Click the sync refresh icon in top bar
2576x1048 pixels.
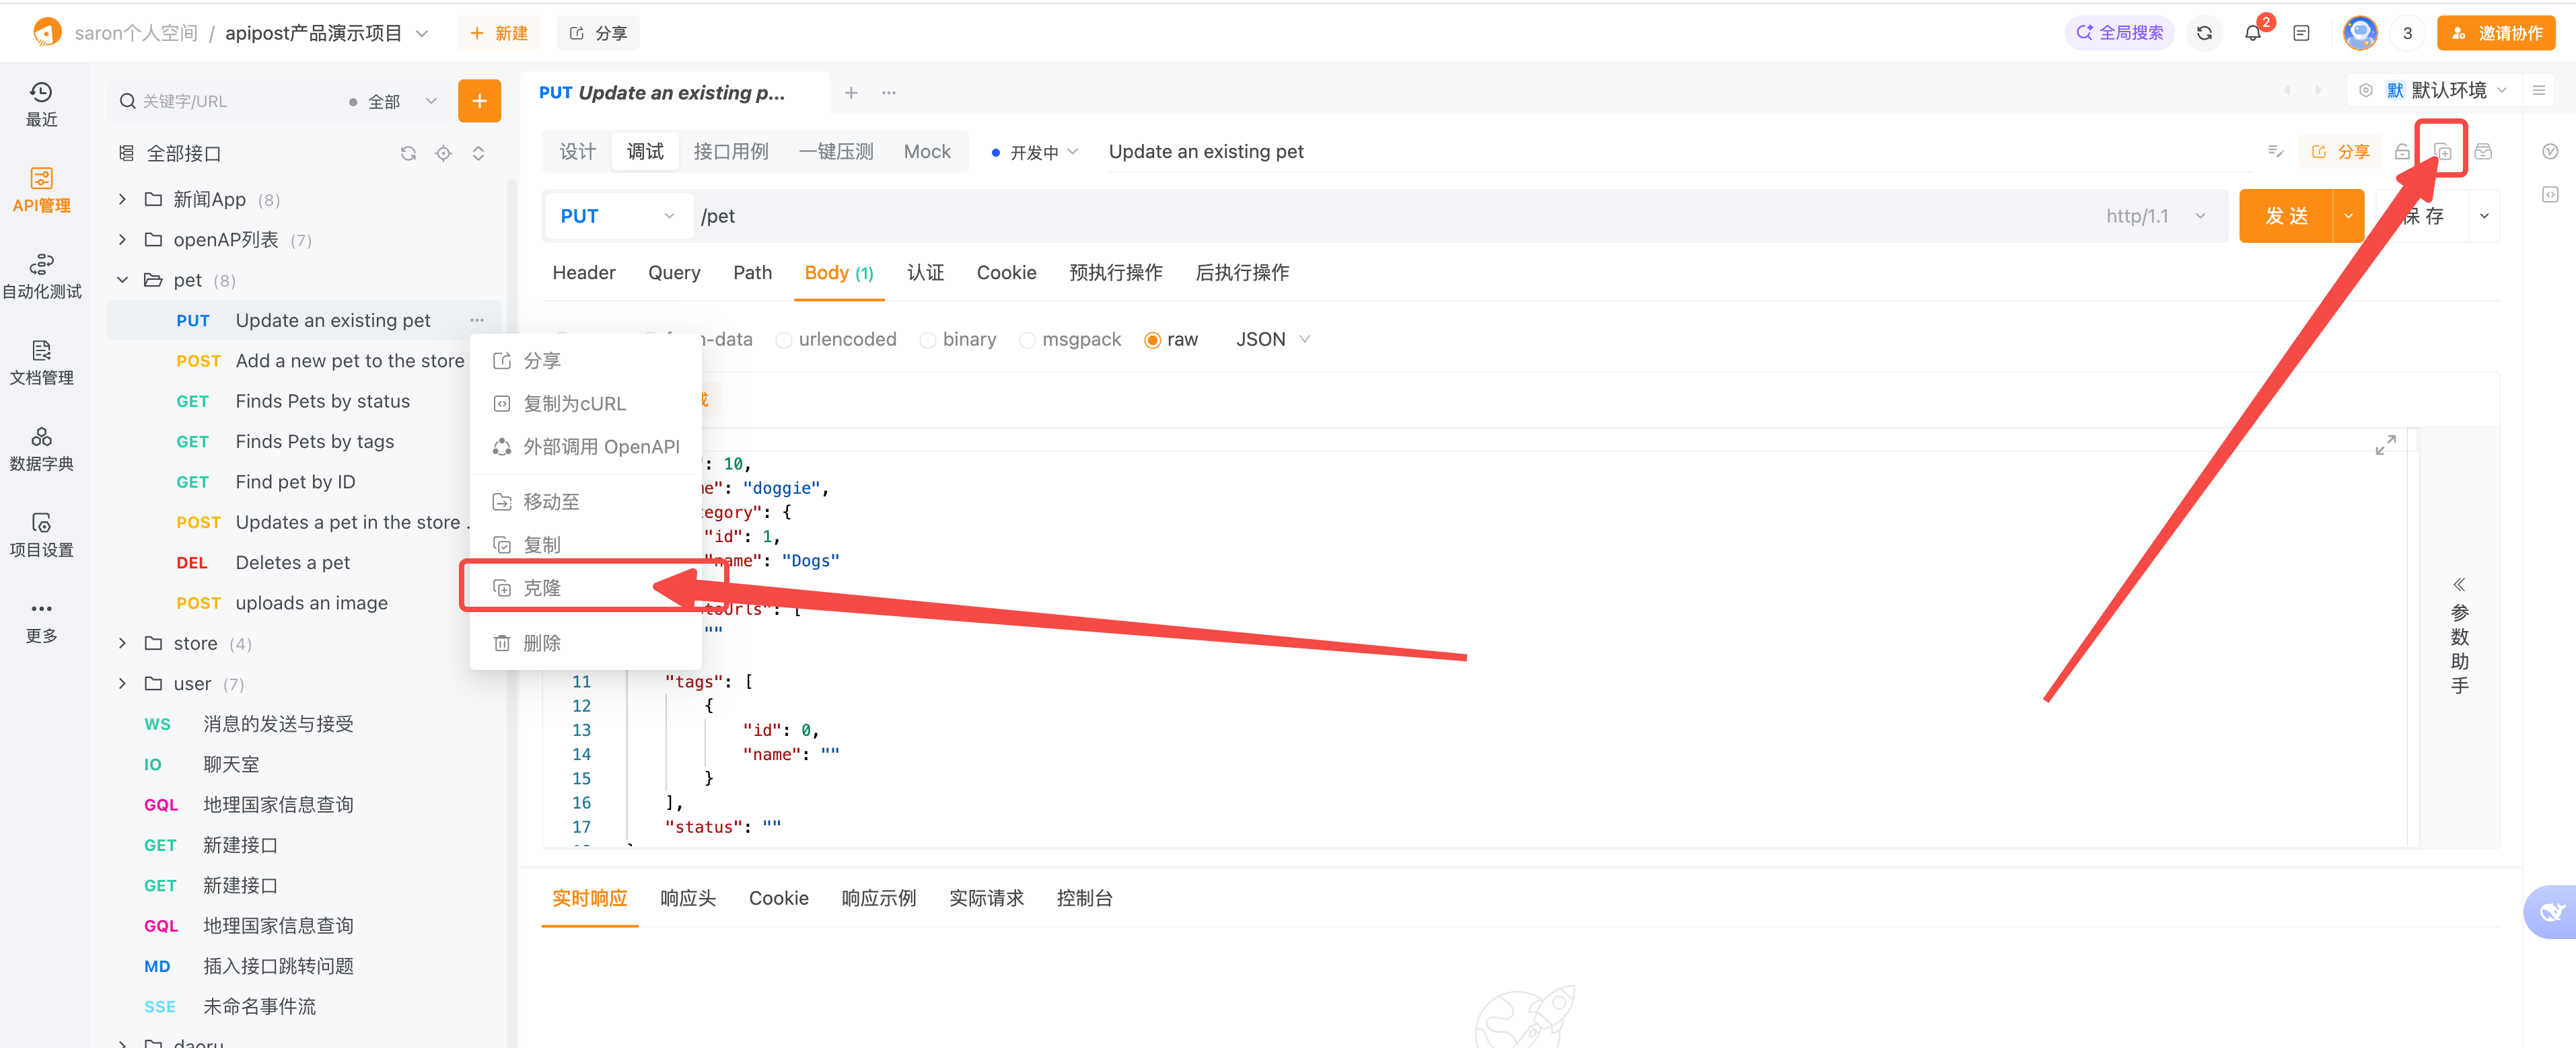pos(2204,33)
